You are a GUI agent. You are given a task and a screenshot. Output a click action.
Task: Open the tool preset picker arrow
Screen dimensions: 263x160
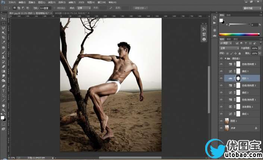pos(10,8)
